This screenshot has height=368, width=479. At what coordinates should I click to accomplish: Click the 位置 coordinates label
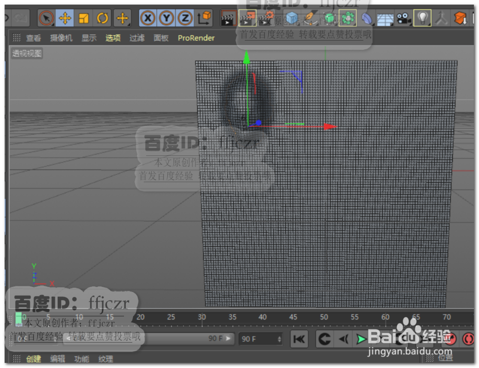445,357
